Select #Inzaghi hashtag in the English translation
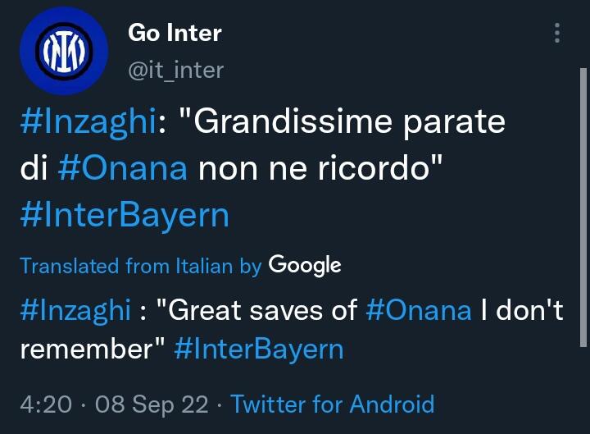Image resolution: width=590 pixels, height=434 pixels. (75, 309)
